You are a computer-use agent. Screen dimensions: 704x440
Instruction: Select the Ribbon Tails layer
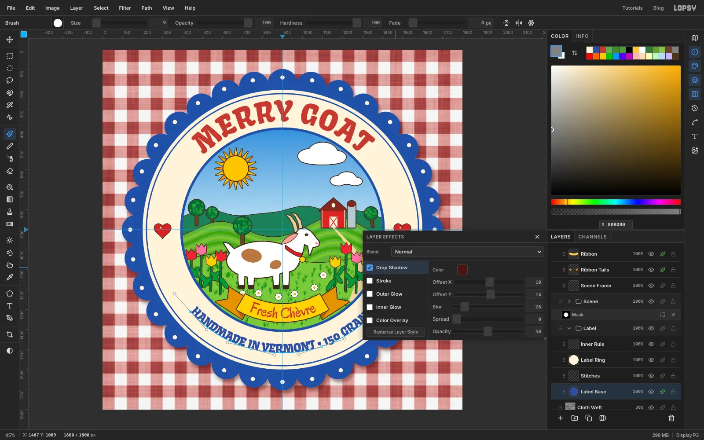pos(616,270)
